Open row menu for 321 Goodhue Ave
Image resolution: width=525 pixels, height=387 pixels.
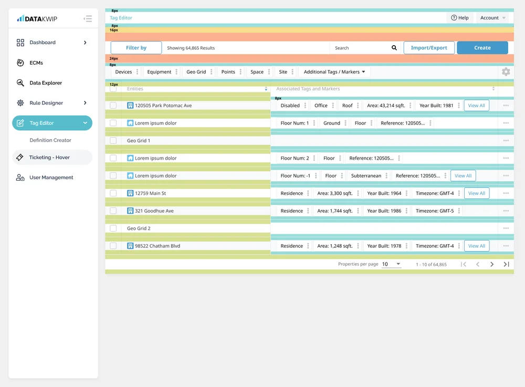[x=506, y=211]
